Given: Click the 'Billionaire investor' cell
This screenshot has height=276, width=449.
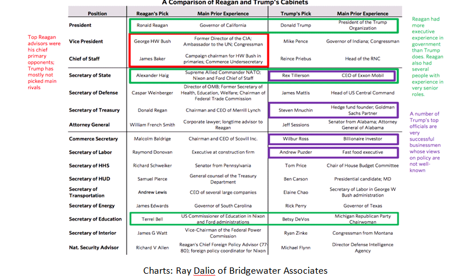Looking at the screenshot, I should [x=363, y=139].
